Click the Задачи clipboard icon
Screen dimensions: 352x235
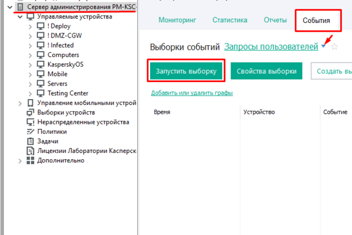point(31,141)
